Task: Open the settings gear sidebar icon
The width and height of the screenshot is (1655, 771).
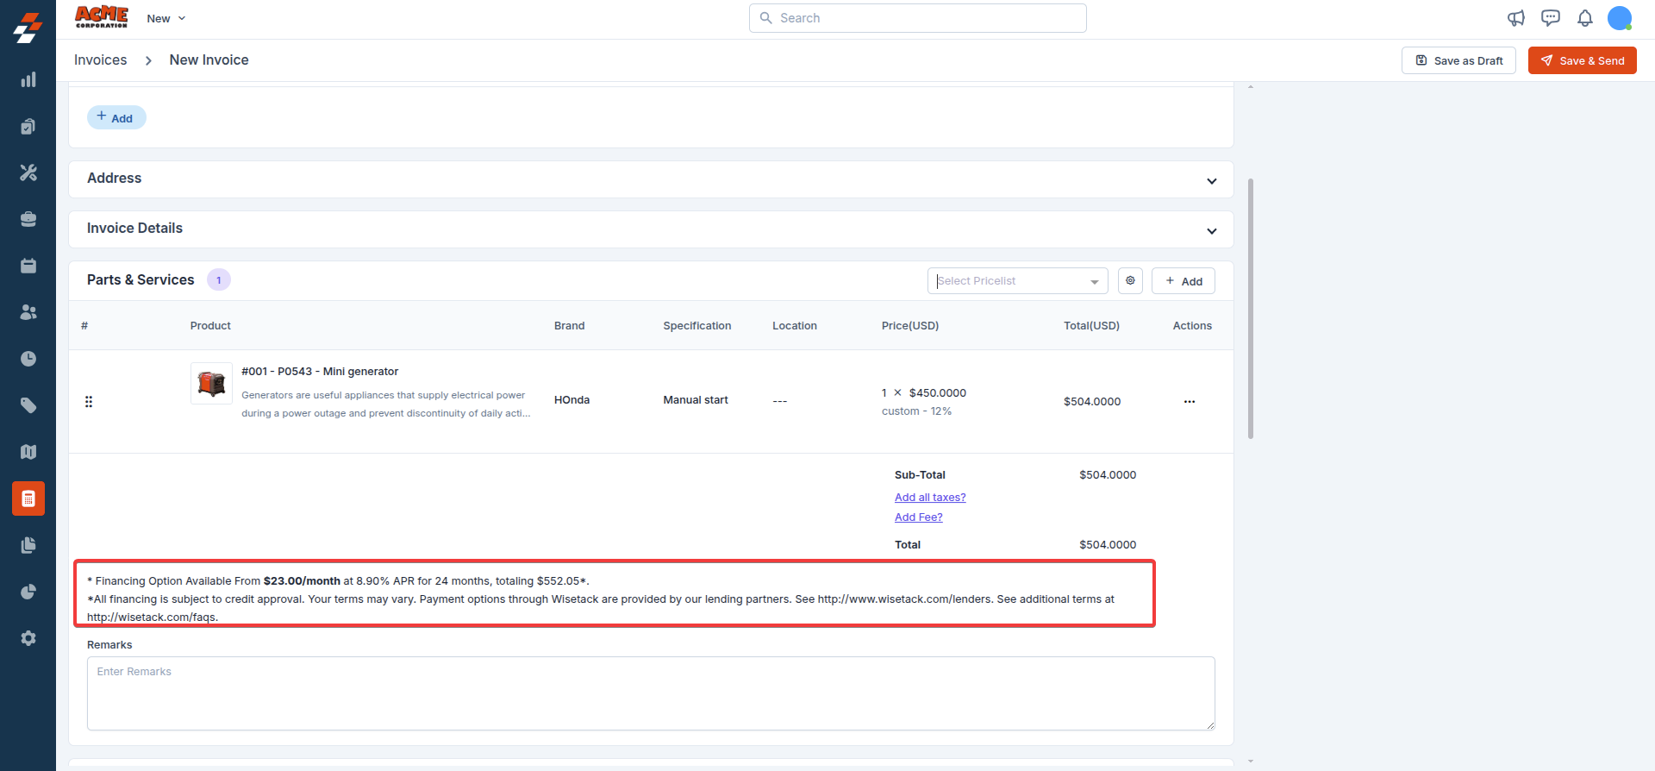Action: click(x=28, y=638)
